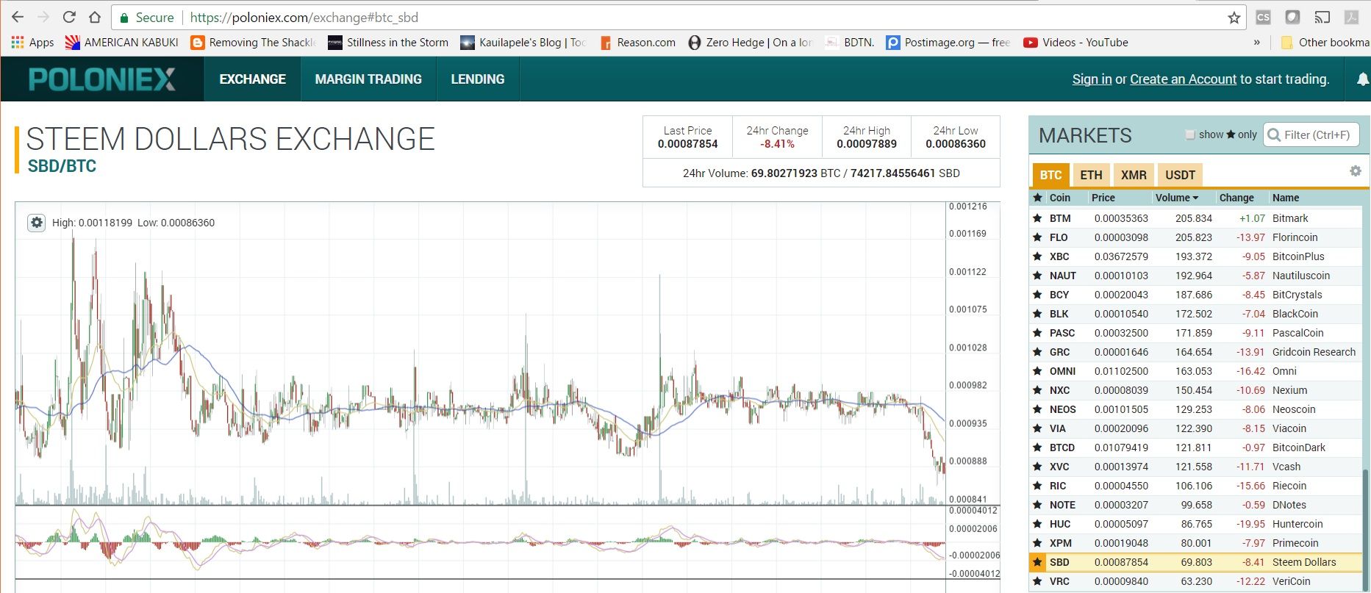Sort markets by Price column

pyautogui.click(x=1103, y=198)
